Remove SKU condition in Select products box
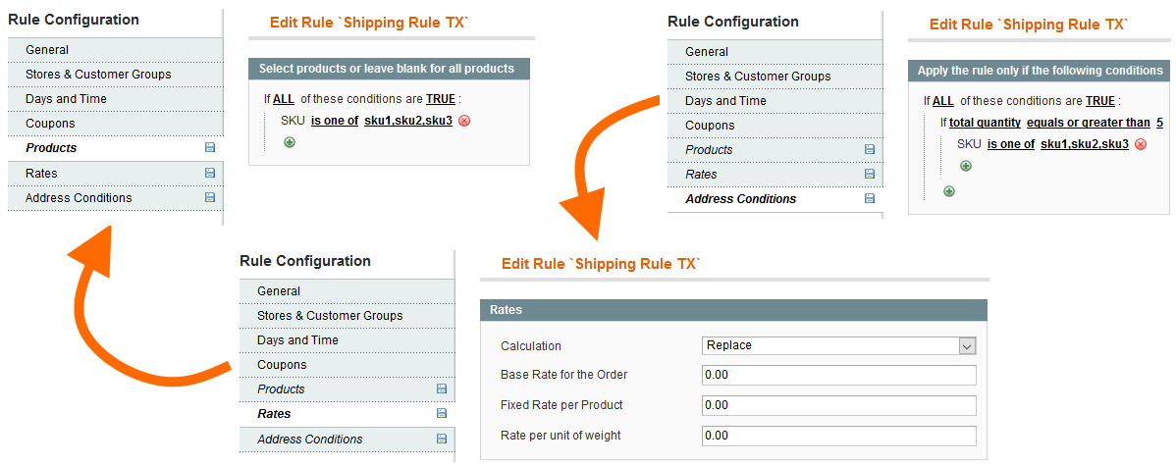Viewport: 1176px width, 466px height. pos(464,121)
